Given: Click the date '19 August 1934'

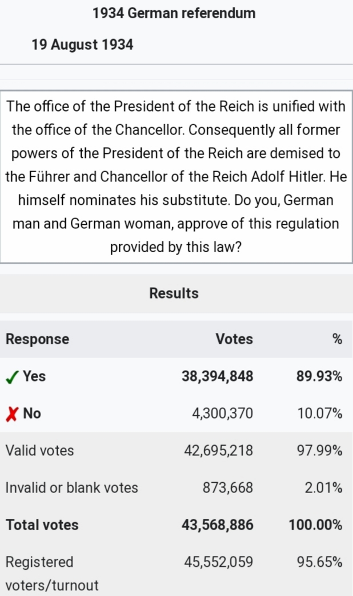Looking at the screenshot, I should point(82,45).
